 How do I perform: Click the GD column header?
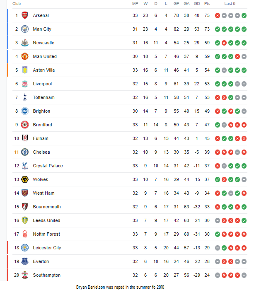pos(197,3)
